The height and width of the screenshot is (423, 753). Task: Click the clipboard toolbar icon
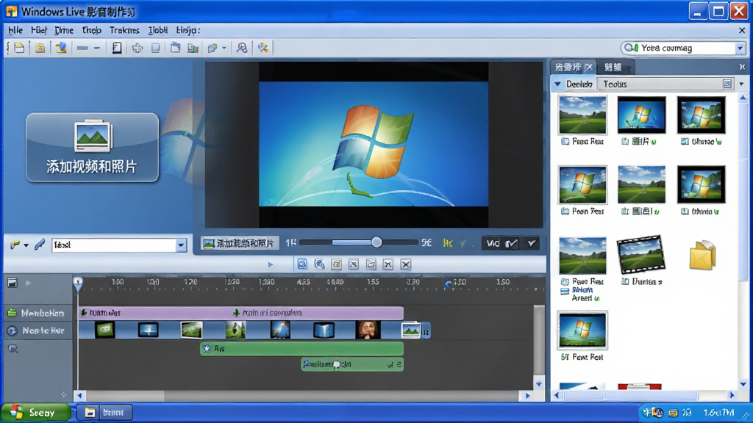click(x=175, y=48)
